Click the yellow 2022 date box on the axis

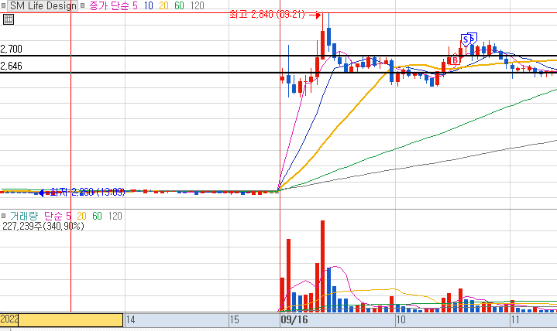61,319
